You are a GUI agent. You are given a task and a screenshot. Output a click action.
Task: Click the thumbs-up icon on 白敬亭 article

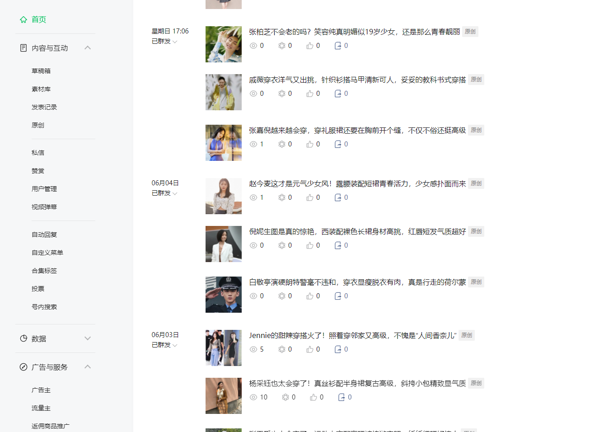click(x=310, y=296)
